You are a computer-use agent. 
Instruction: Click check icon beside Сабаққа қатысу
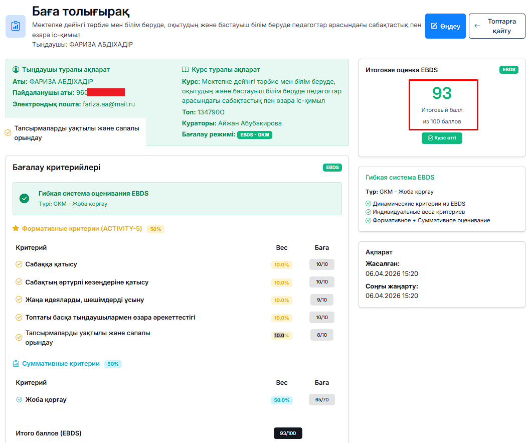[19, 264]
